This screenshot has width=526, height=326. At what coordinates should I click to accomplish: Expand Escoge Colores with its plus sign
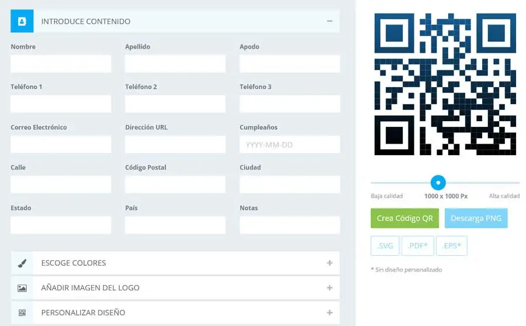point(330,263)
